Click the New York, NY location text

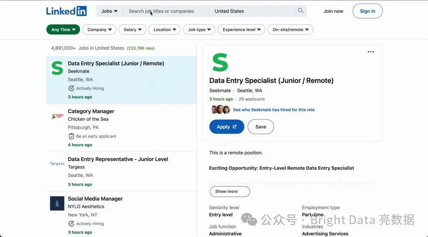pyautogui.click(x=83, y=215)
